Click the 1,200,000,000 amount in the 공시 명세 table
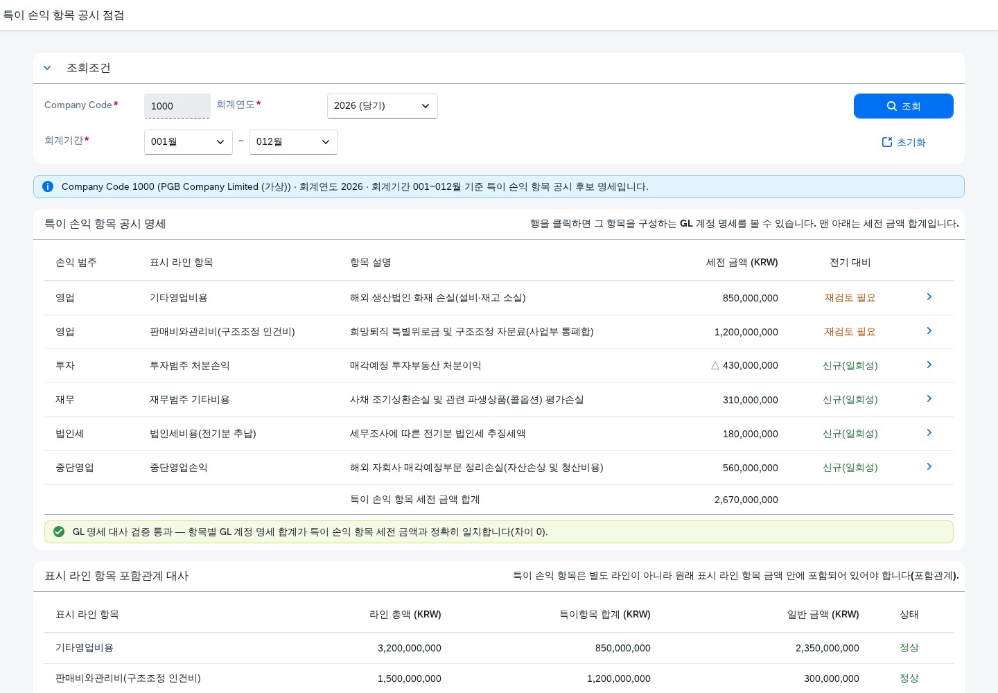 746,332
